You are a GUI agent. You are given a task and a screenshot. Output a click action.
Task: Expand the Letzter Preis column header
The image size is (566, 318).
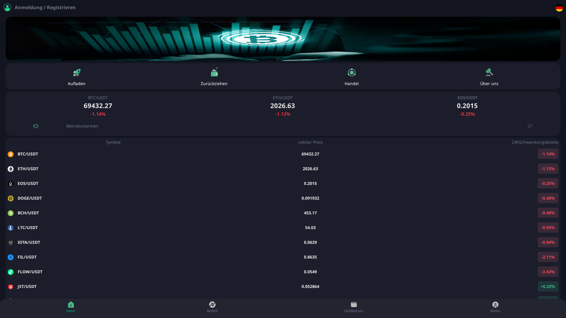tap(310, 142)
